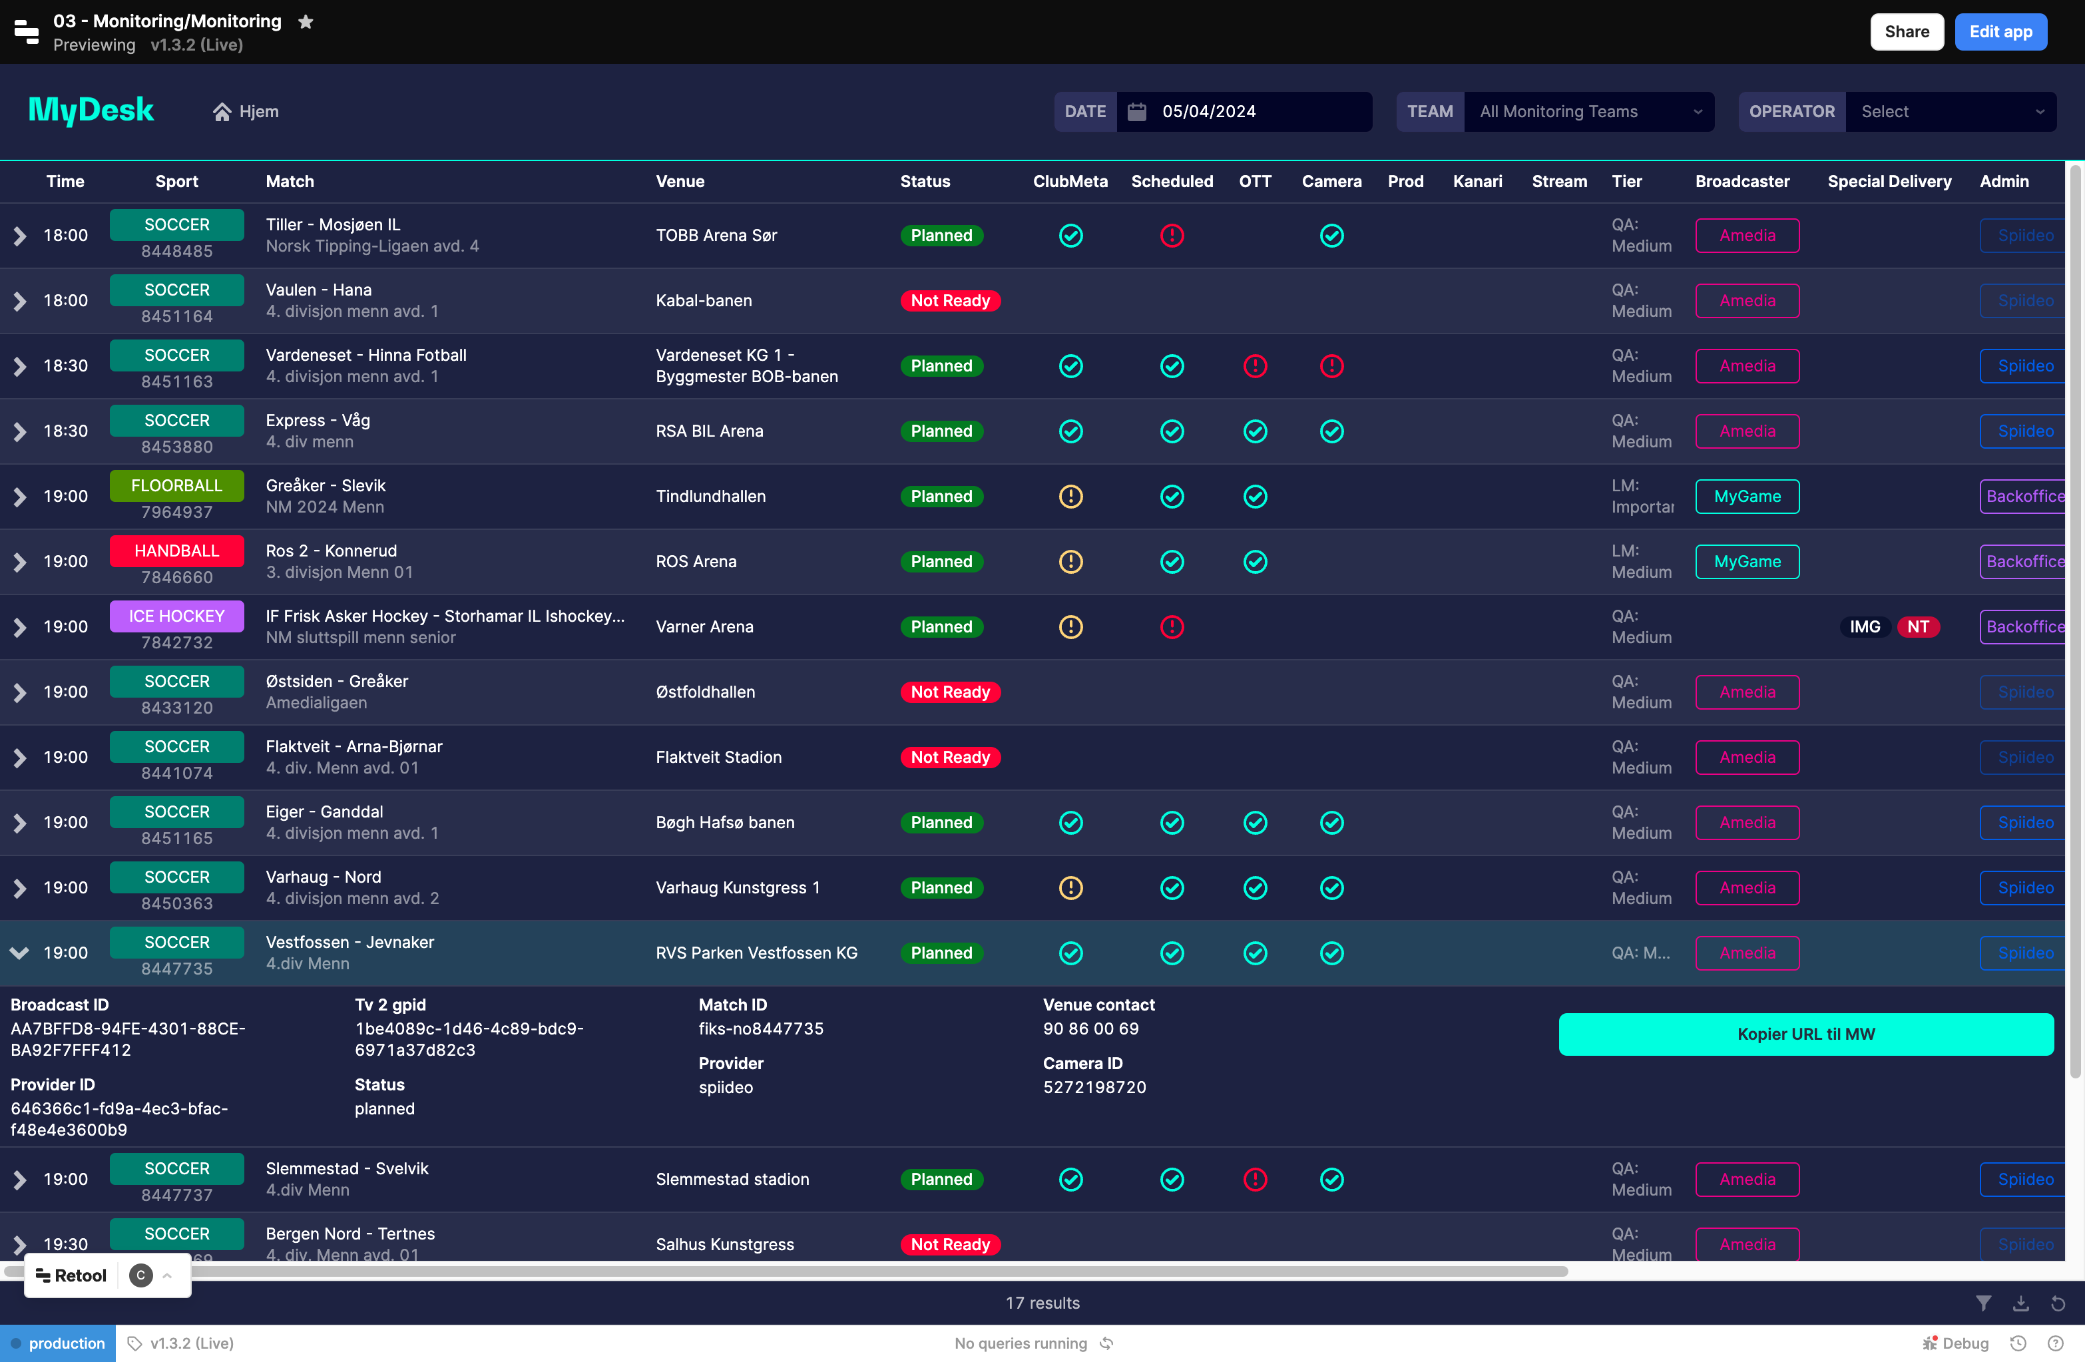
Task: Click the Hjem home icon
Action: click(222, 112)
